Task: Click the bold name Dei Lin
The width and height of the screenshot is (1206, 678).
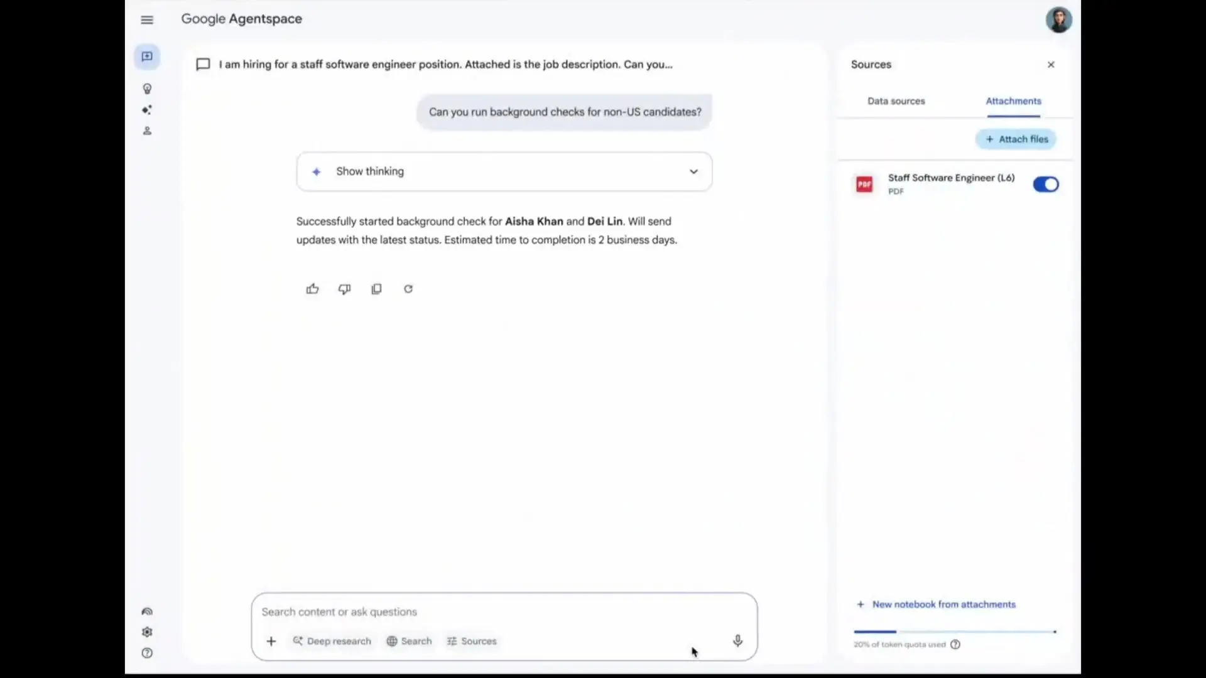Action: point(605,222)
